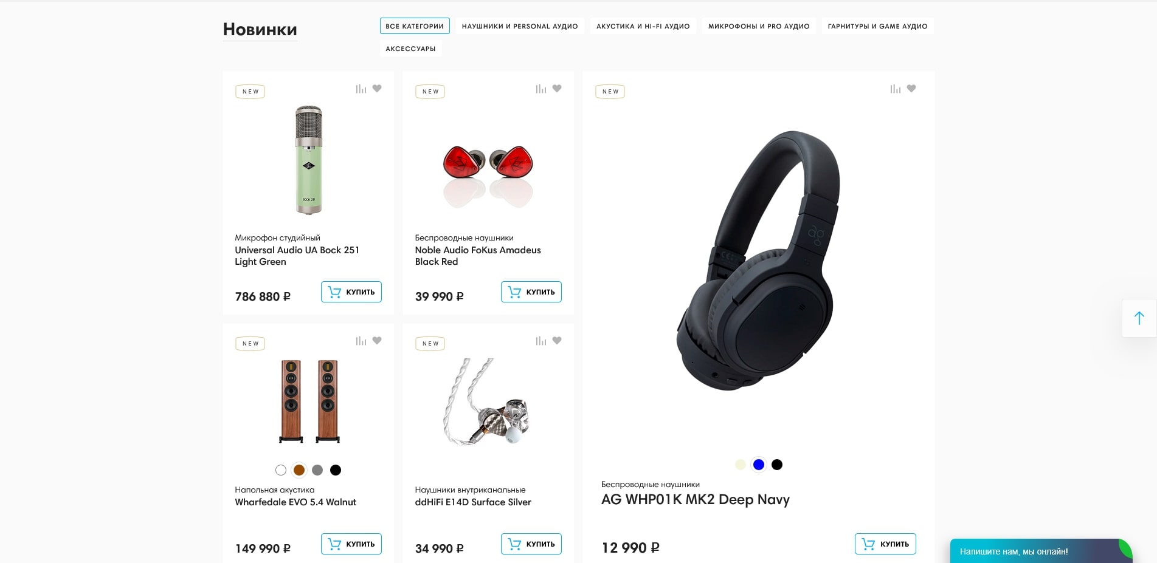The width and height of the screenshot is (1157, 563).
Task: Add AG WHP01K MK2 to favorites
Action: point(911,89)
